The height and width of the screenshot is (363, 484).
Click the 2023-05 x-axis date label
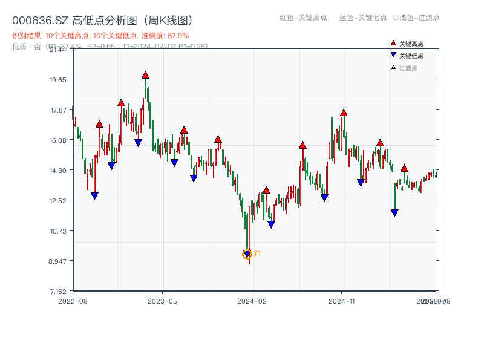pos(163,301)
